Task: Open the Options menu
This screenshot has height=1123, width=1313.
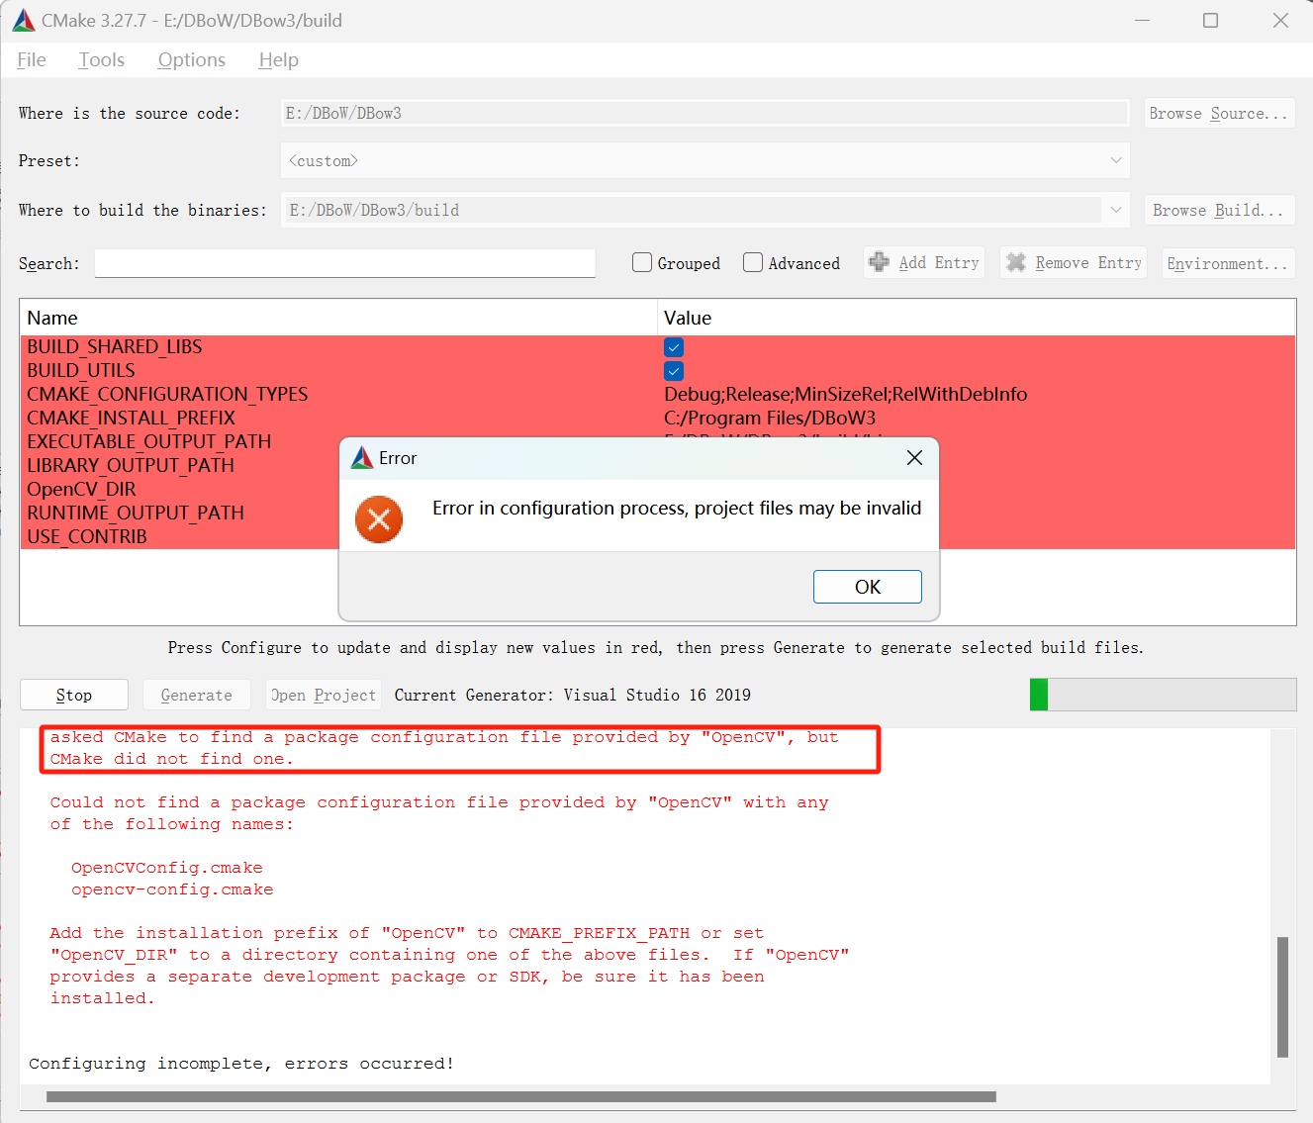Action: [192, 60]
